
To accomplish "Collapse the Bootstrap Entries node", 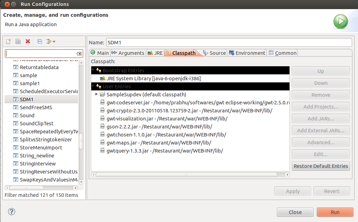I will click(93, 70).
